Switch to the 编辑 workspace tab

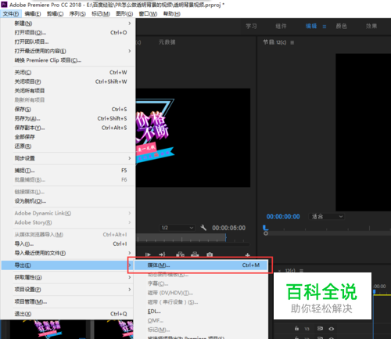pyautogui.click(x=311, y=26)
